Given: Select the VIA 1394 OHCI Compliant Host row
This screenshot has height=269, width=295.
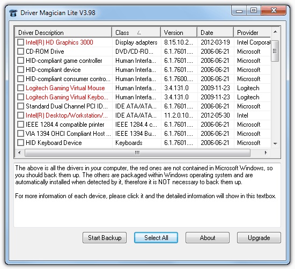Looking at the screenshot, I should (143, 134).
